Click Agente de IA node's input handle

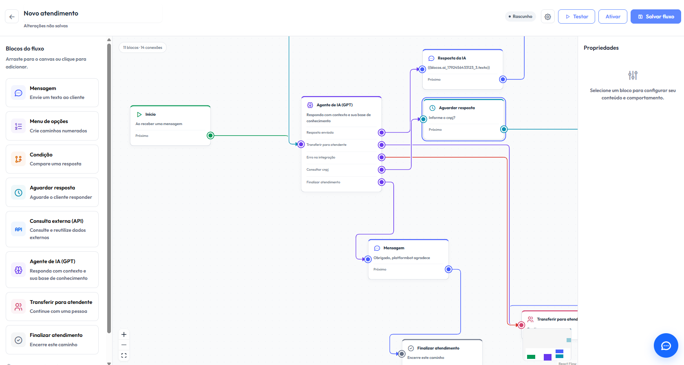[301, 144]
